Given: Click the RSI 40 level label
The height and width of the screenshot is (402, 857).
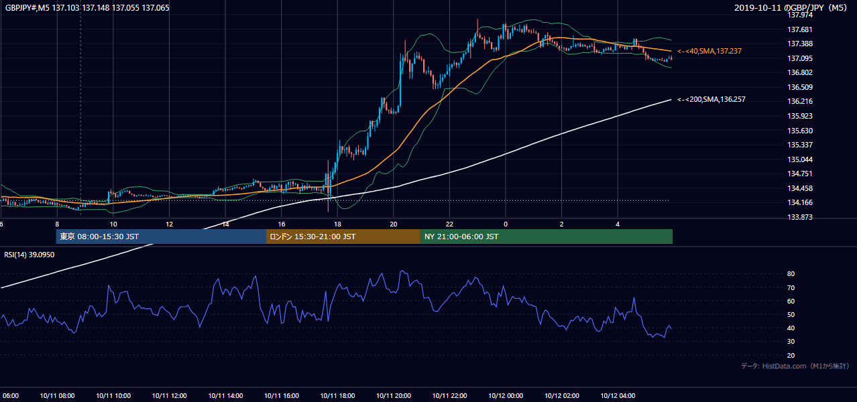Looking at the screenshot, I should [791, 328].
